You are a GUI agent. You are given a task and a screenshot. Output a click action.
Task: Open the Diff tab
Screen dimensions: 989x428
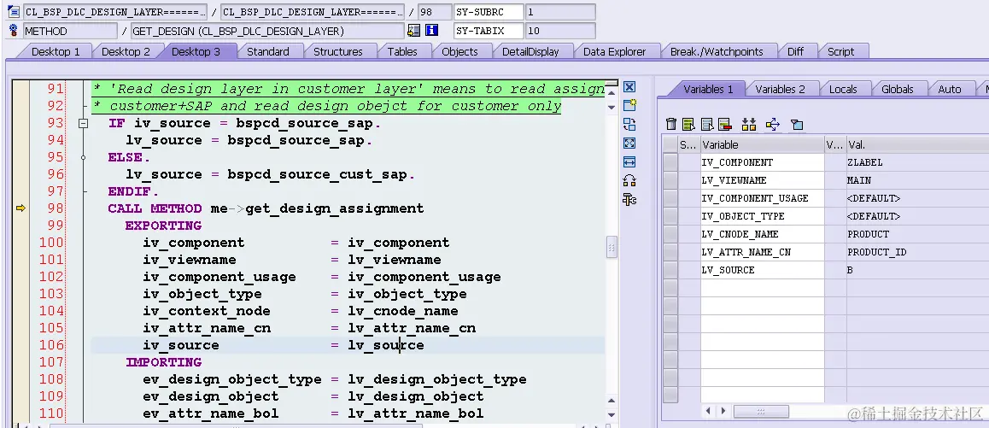795,52
